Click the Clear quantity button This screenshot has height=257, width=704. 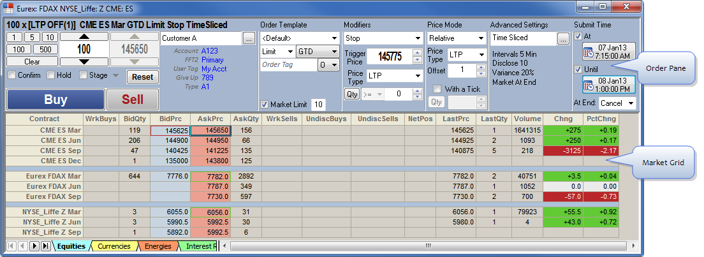32,62
